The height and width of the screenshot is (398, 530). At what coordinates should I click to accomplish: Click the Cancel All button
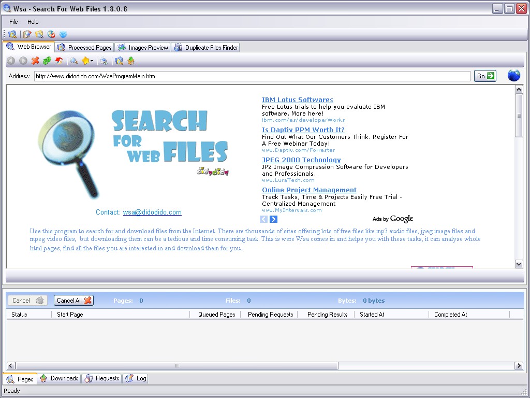(73, 300)
